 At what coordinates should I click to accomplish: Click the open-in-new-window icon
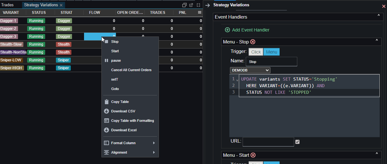pos(191,5)
